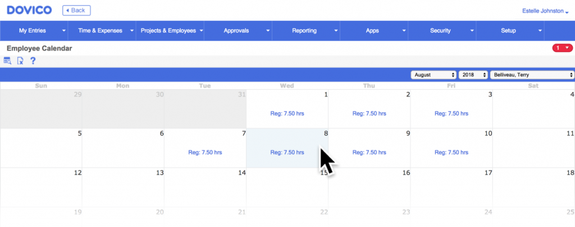Open the Reporting menu

click(306, 31)
